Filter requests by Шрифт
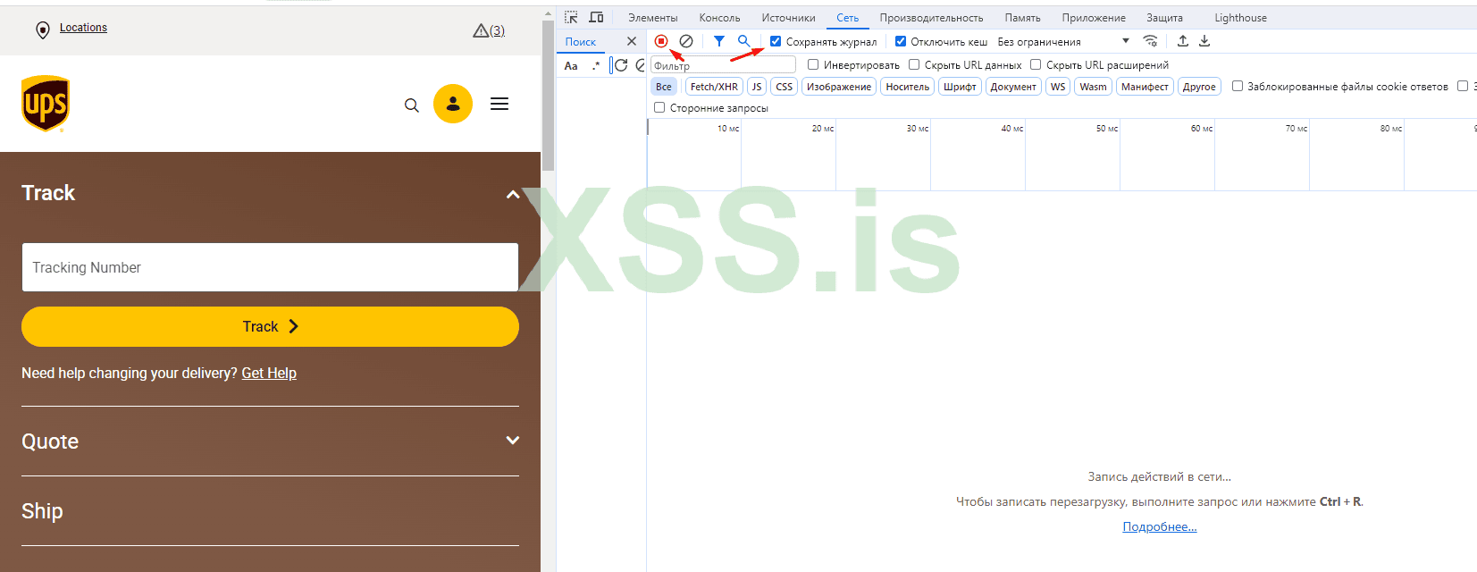Image resolution: width=1477 pixels, height=572 pixels. (x=960, y=87)
